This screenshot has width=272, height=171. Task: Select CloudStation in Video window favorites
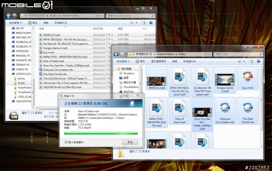(x=129, y=87)
